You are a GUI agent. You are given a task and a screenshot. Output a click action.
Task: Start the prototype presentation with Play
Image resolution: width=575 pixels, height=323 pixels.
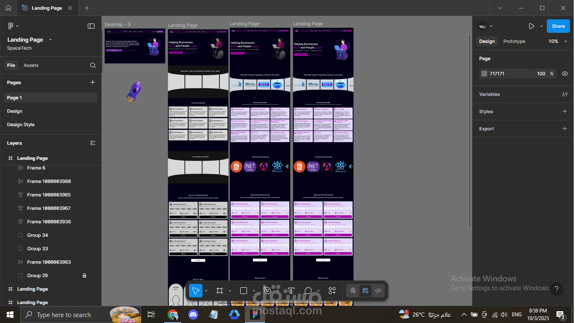pos(531,26)
